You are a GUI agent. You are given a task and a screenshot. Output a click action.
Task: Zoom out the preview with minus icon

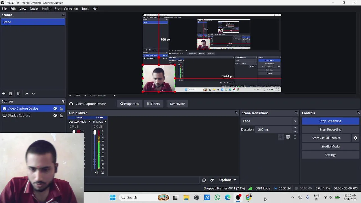[70, 96]
